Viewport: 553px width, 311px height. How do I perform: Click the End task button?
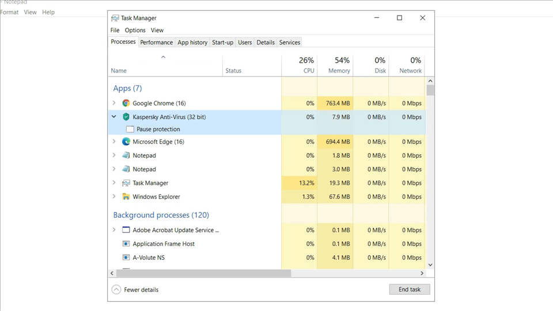click(410, 290)
